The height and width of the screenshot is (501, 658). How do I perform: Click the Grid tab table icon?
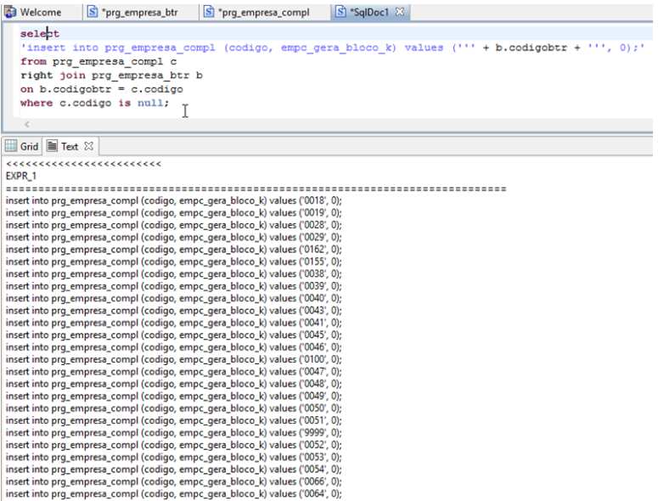tap(11, 146)
